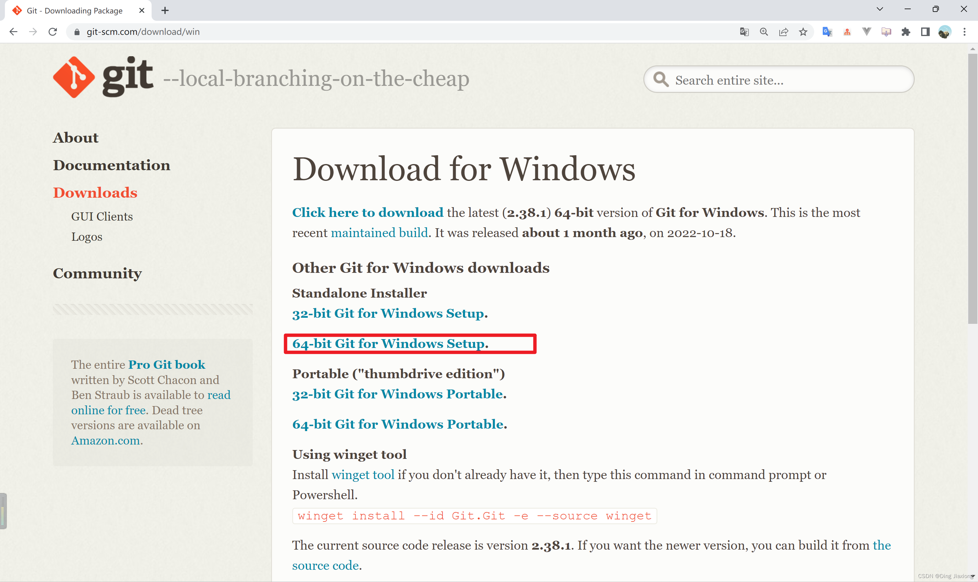
Task: Click the 'Using winget tool' heading
Action: (x=350, y=455)
